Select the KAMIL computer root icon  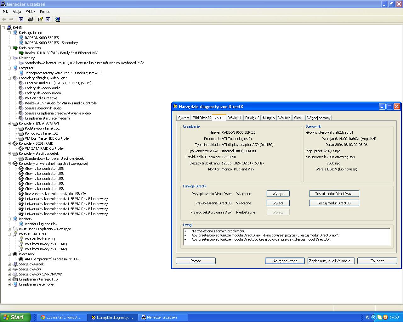click(9, 28)
